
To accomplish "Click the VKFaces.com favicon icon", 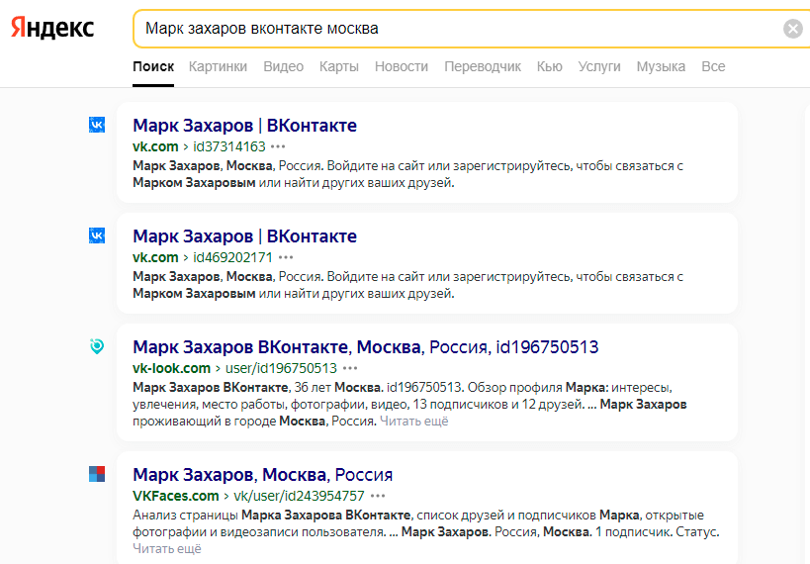I will tap(97, 474).
